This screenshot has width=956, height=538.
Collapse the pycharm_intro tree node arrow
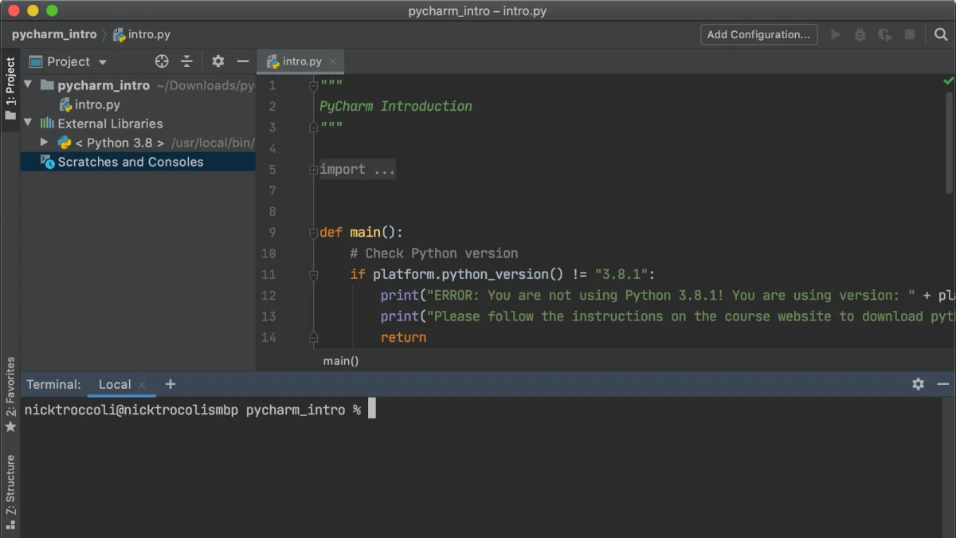(x=29, y=84)
